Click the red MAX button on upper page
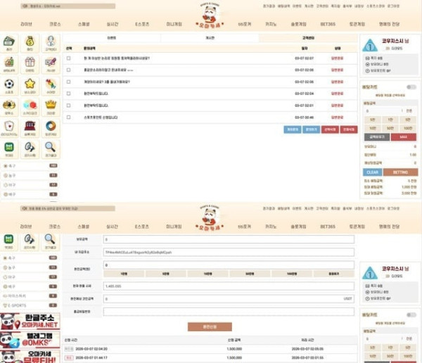Screen dimensions: 422x363 [404, 137]
